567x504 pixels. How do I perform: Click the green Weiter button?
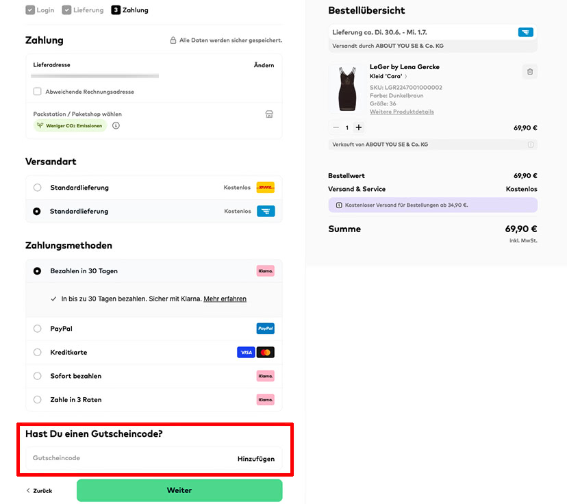(x=179, y=490)
